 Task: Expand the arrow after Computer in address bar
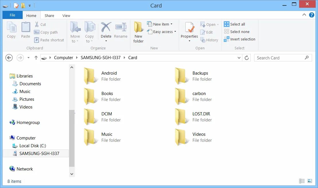(x=77, y=58)
